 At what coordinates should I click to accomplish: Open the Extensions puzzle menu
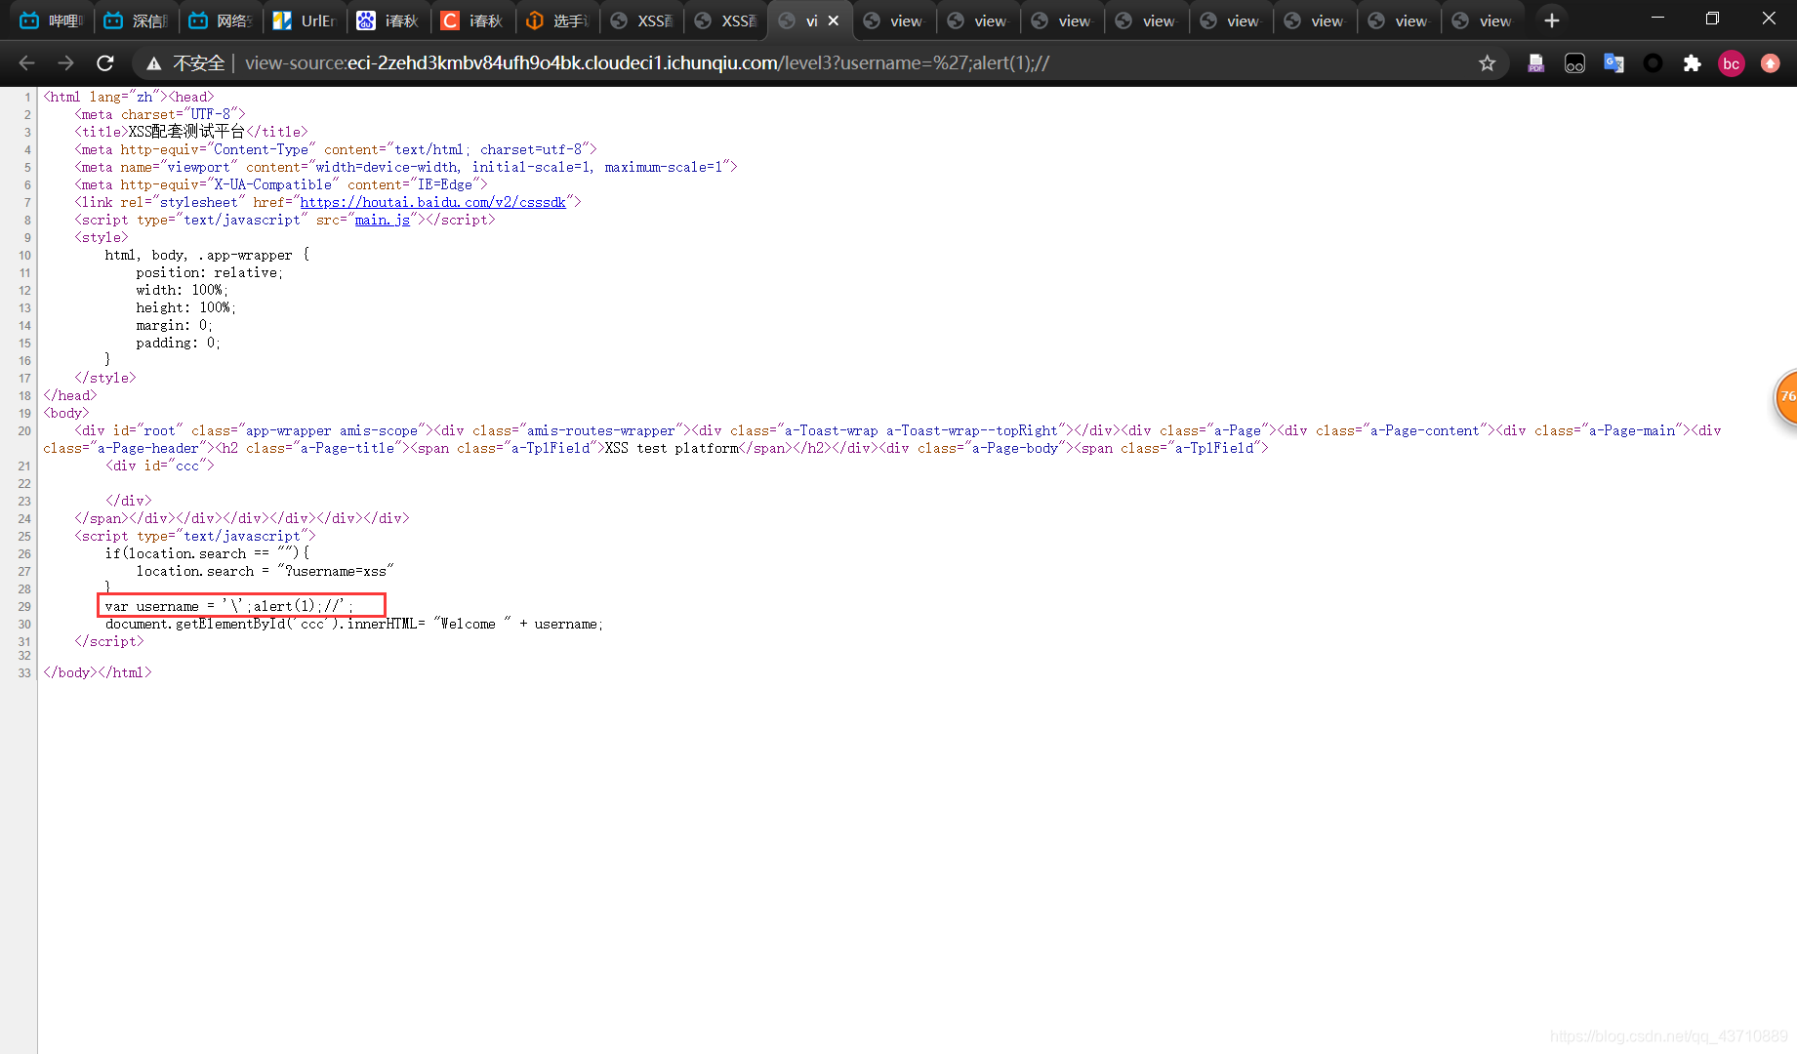[x=1692, y=63]
